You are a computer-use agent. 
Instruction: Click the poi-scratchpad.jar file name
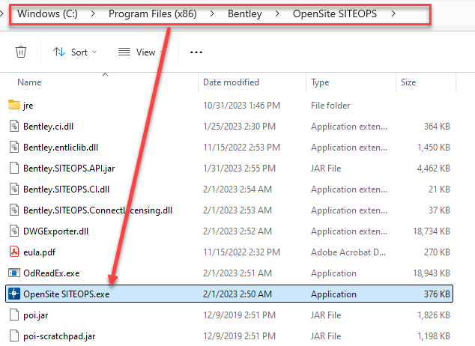pyautogui.click(x=59, y=336)
